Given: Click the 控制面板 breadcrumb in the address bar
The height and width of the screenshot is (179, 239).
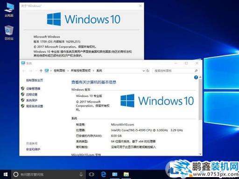Looking at the screenshot, I should point(59,70).
